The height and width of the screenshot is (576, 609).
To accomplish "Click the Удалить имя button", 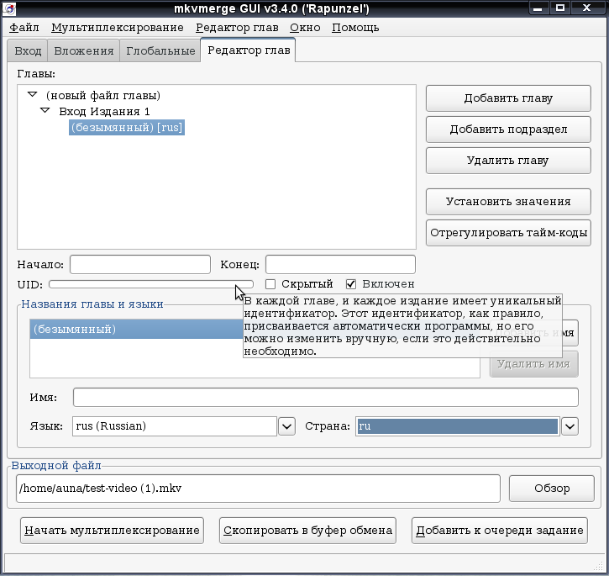I will [x=533, y=364].
